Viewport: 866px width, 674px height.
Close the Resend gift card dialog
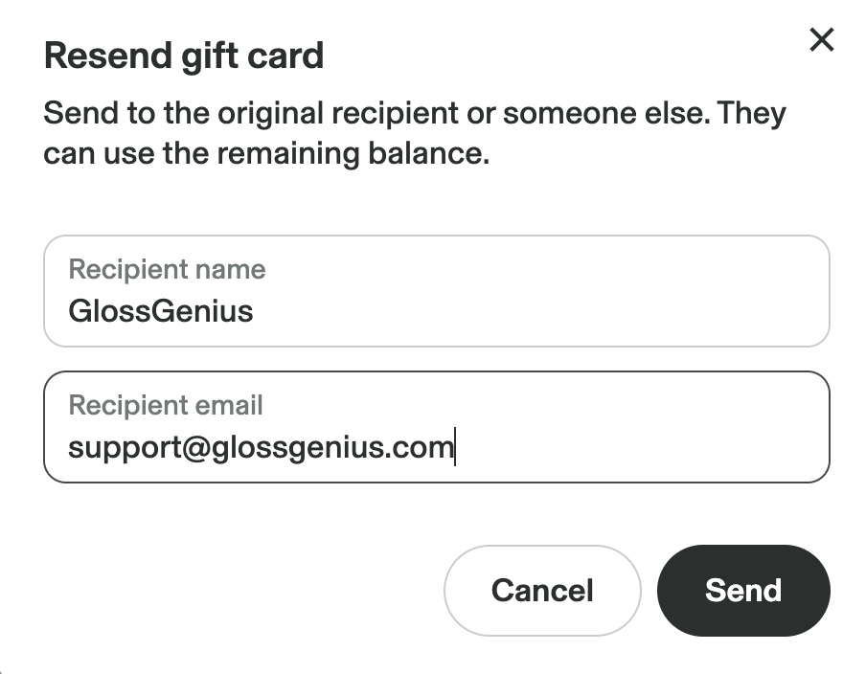(822, 40)
